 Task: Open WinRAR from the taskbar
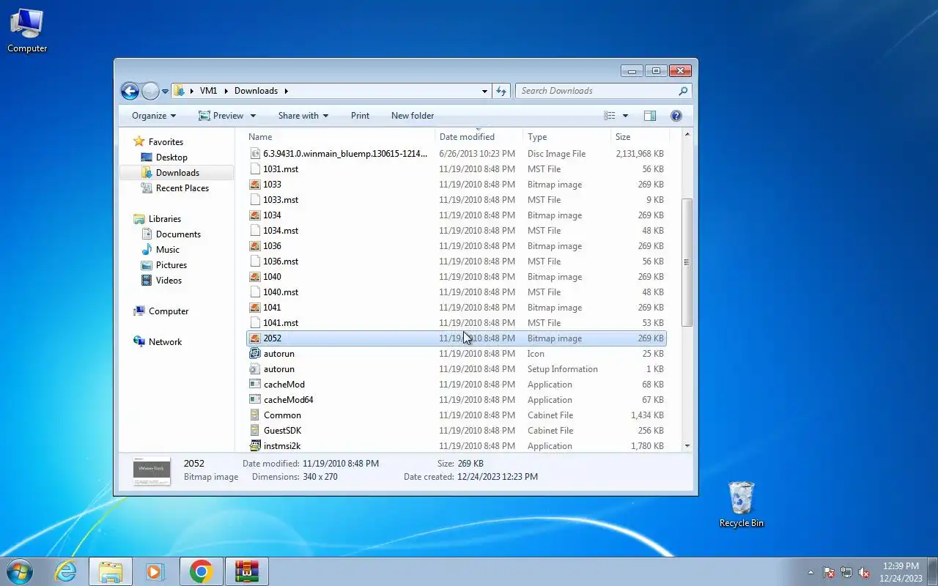click(246, 571)
